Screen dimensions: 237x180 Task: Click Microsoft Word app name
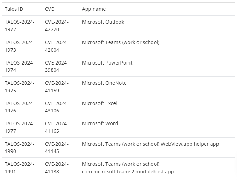[x=100, y=123]
